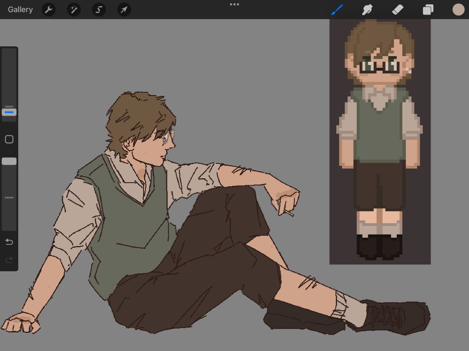Redo the last undone action
Image resolution: width=469 pixels, height=351 pixels.
[9, 260]
